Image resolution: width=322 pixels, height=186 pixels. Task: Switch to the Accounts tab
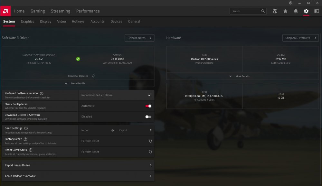coord(97,21)
